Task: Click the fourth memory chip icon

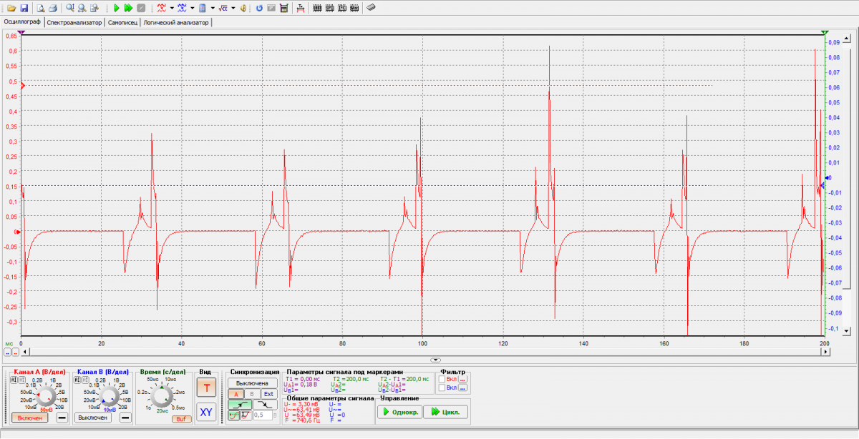Action: click(x=354, y=8)
